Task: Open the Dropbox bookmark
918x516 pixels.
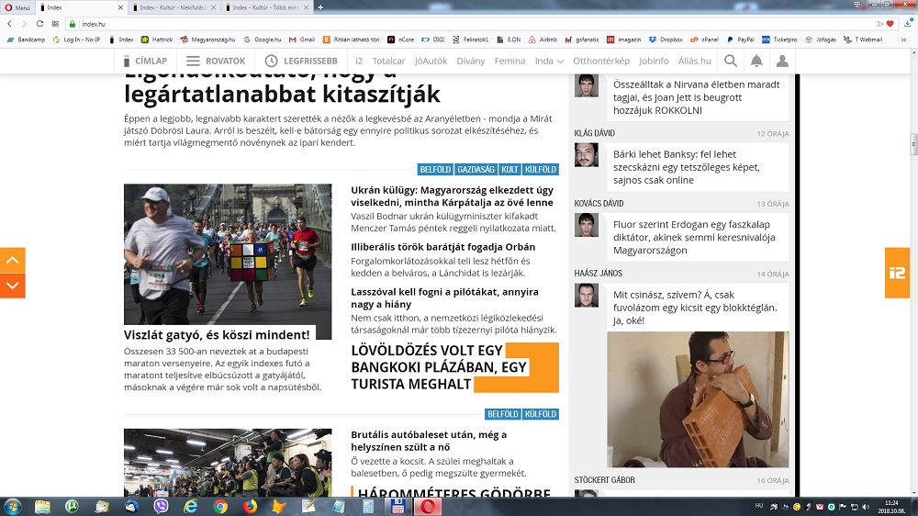Action: click(x=665, y=39)
